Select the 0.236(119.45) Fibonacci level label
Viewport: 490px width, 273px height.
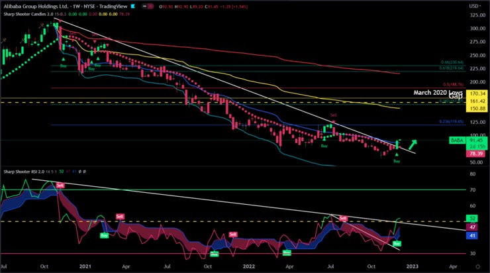pos(451,122)
